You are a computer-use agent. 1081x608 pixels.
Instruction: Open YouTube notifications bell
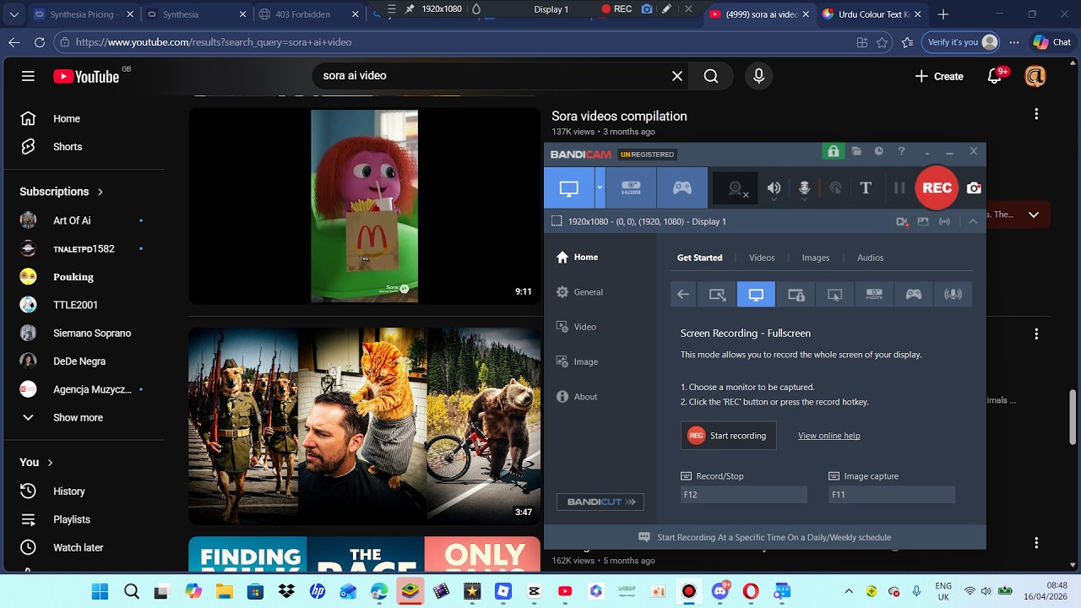[x=994, y=76]
